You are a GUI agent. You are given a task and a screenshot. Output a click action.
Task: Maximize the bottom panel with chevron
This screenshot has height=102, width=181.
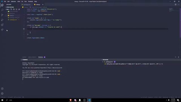[175, 57]
